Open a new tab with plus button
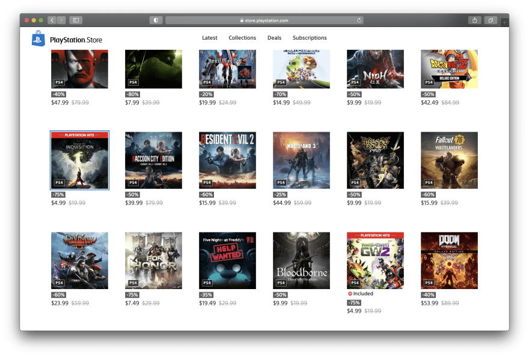This screenshot has height=357, width=529. tap(504, 22)
